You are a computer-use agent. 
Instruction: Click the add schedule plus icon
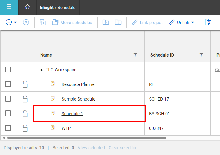9,22
